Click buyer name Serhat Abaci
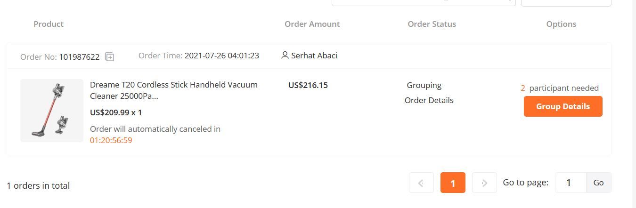The width and height of the screenshot is (636, 208). 314,56
